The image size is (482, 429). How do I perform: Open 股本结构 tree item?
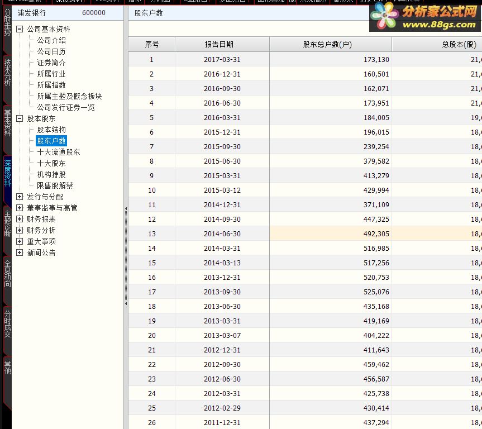(51, 130)
